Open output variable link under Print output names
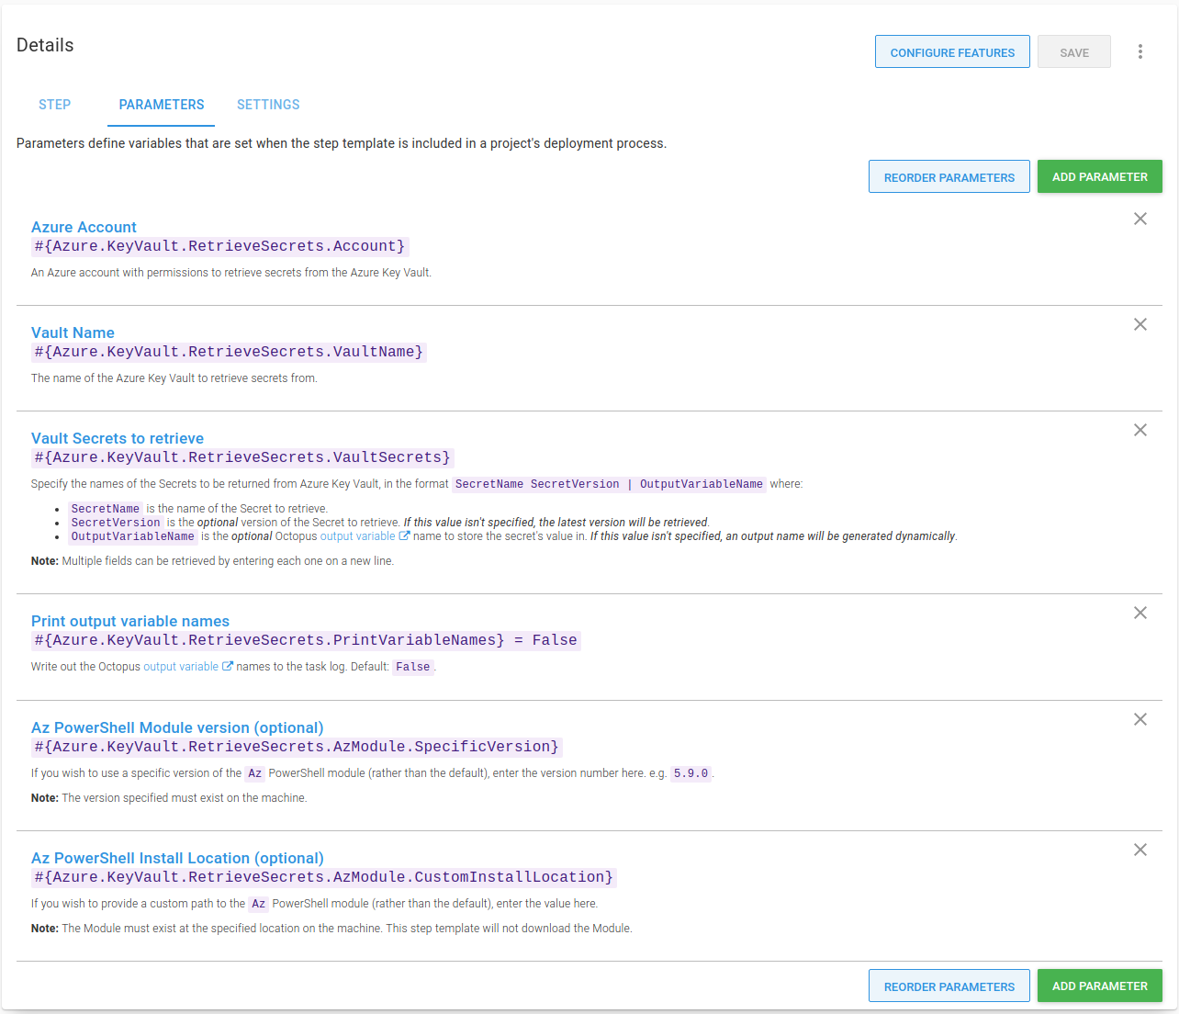The width and height of the screenshot is (1179, 1014). point(181,667)
